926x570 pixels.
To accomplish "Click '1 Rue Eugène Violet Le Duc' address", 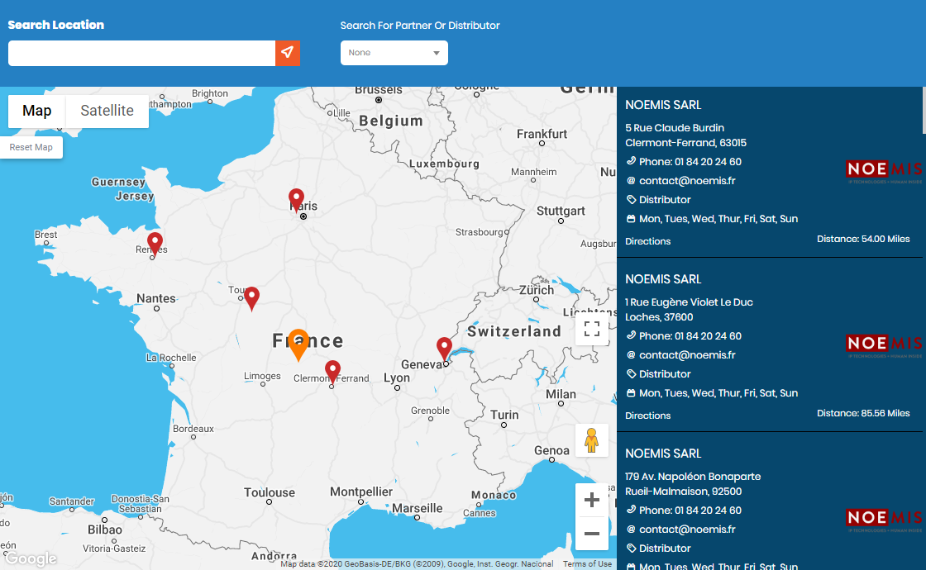I will [x=690, y=302].
